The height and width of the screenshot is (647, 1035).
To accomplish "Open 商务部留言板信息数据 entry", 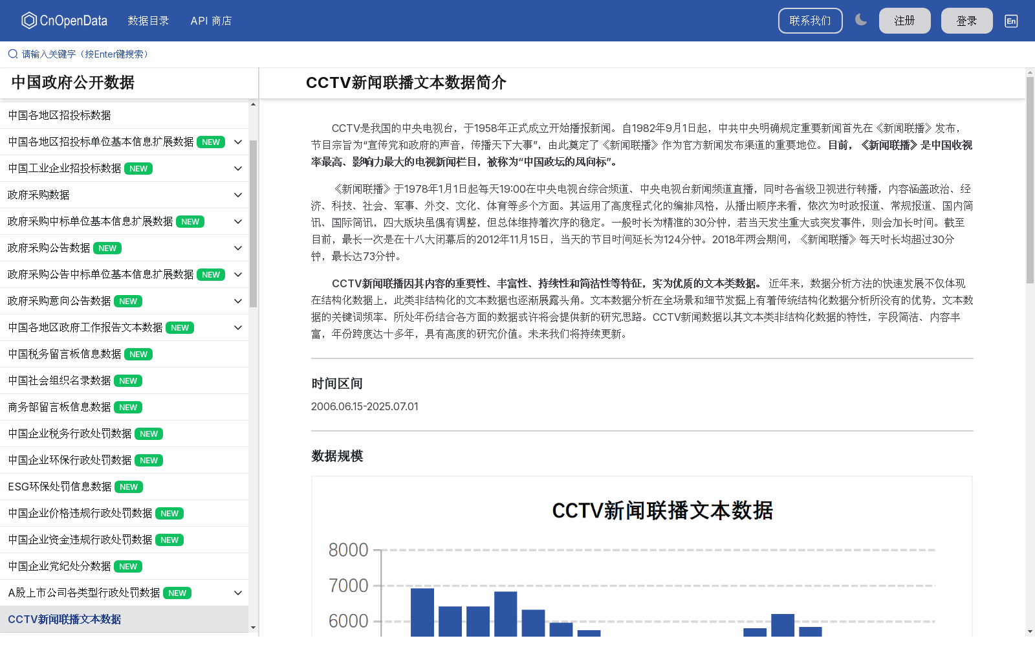I will (124, 407).
